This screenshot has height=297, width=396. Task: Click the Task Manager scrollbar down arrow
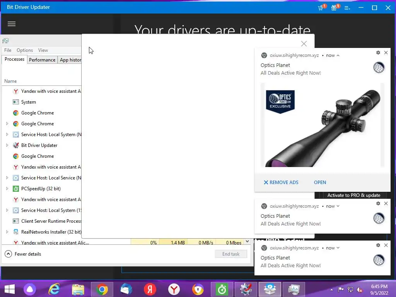pos(247,241)
